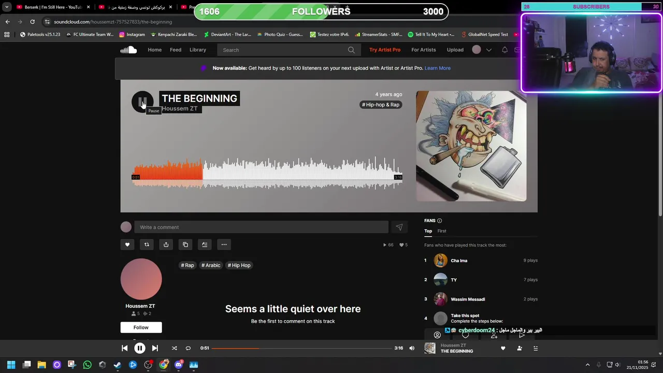Image resolution: width=663 pixels, height=373 pixels.
Task: Click the #Arabic tag
Action: click(x=211, y=265)
